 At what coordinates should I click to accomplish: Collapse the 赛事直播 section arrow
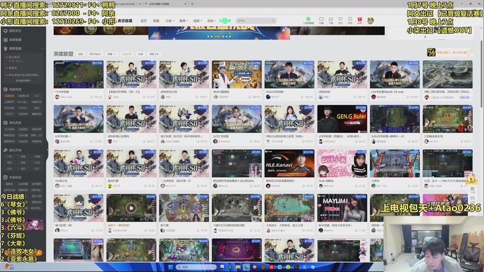pyautogui.click(x=42, y=49)
